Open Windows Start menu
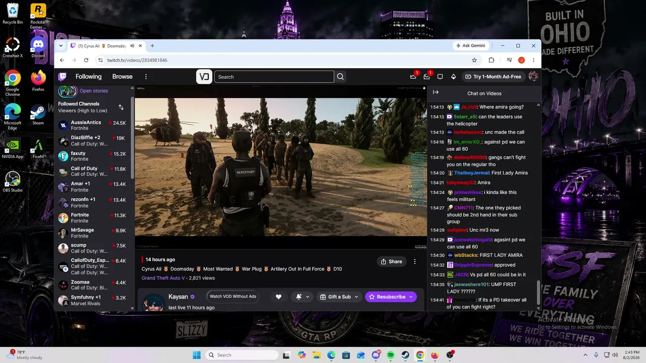 click(197, 355)
